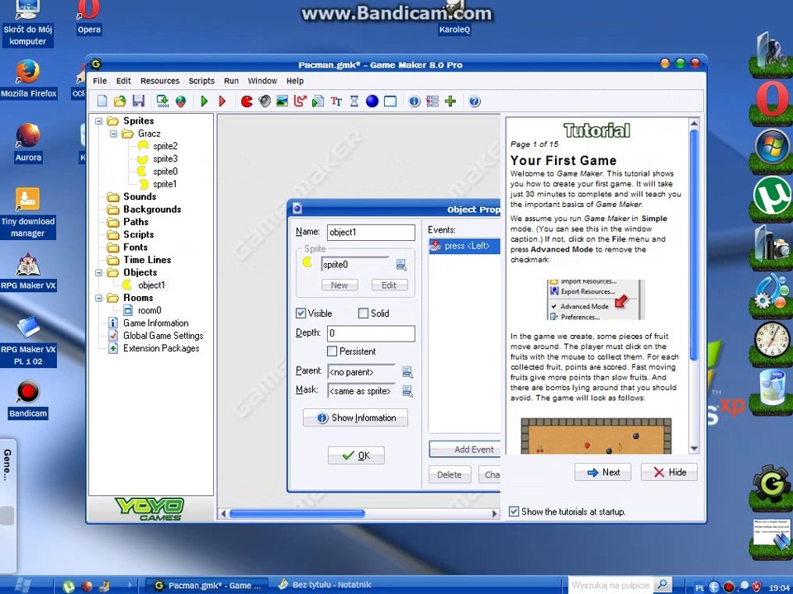Create a time line hourglass icon
793x594 pixels.
[354, 101]
